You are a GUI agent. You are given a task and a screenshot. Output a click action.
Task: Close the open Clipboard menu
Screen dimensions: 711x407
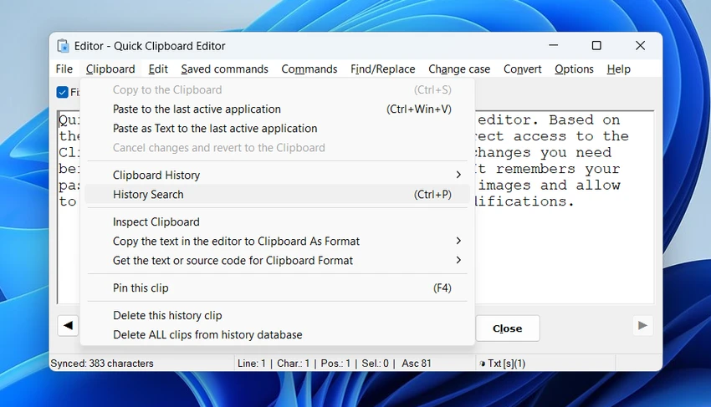[x=110, y=69]
